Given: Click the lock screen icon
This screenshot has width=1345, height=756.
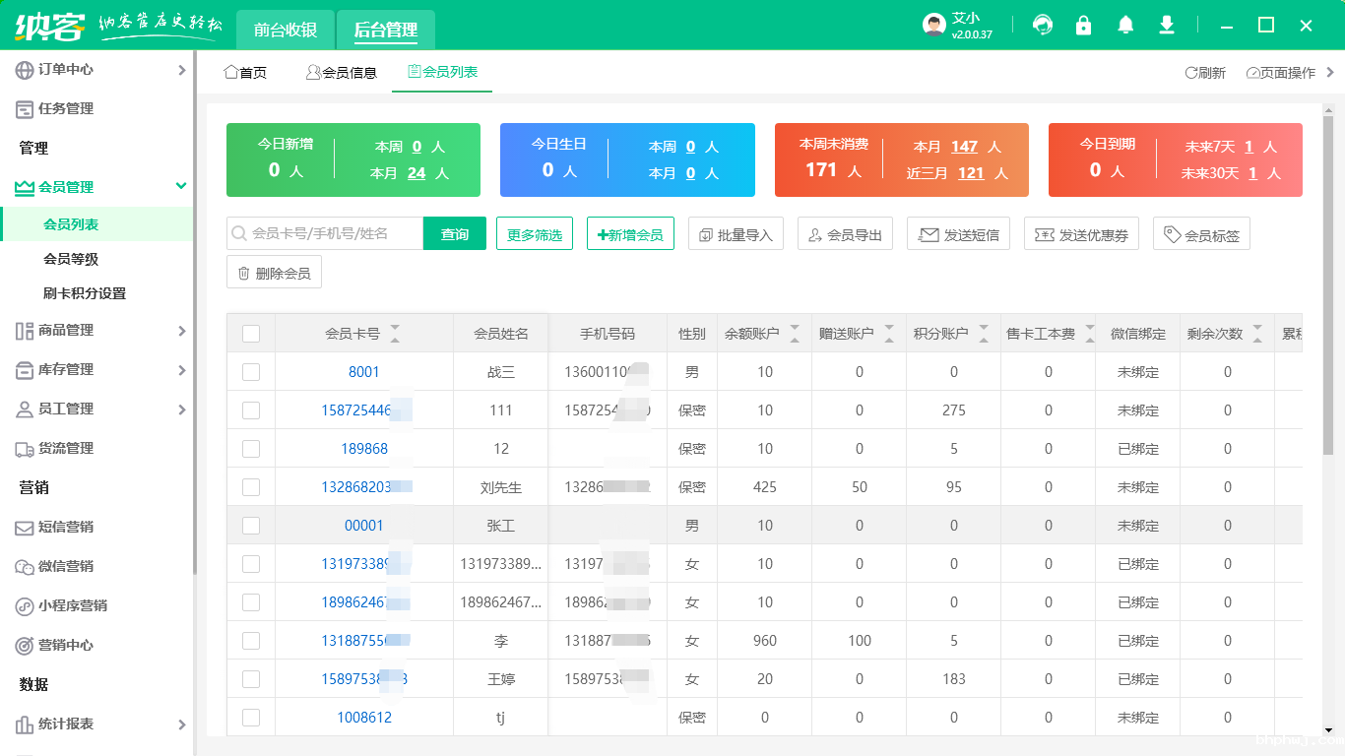Looking at the screenshot, I should click(x=1084, y=25).
